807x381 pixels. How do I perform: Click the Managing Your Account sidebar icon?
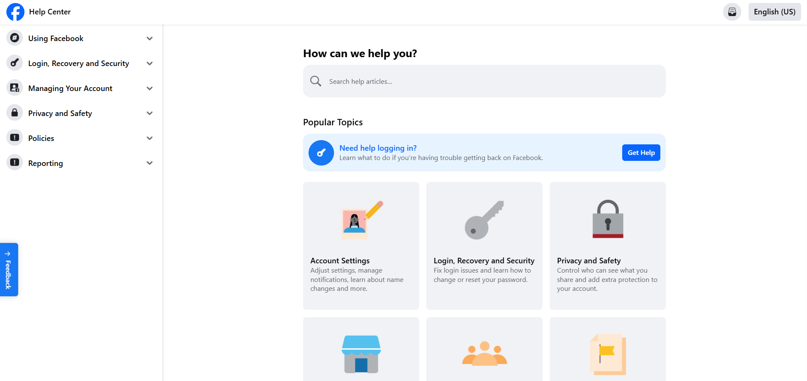pos(14,88)
